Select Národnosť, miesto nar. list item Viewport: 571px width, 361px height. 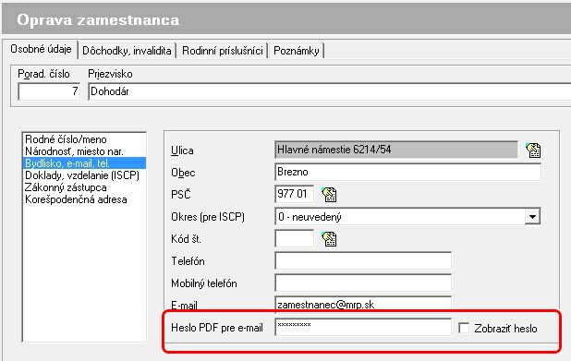[x=84, y=151]
